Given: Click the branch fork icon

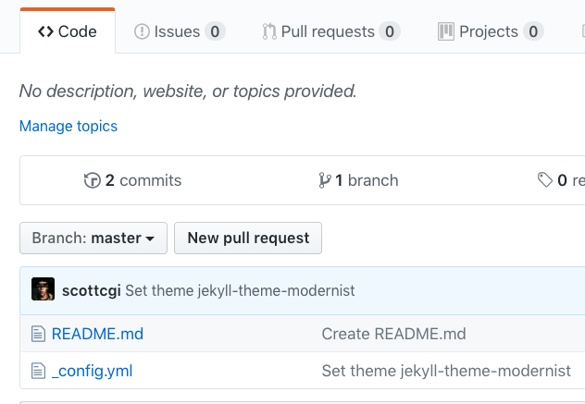Looking at the screenshot, I should point(325,180).
